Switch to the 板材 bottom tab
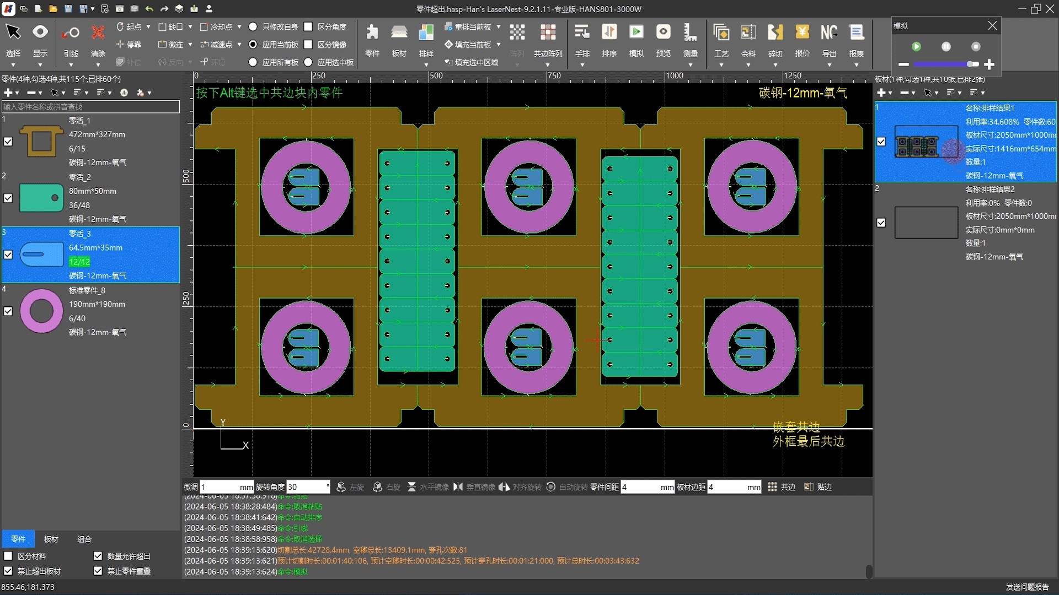 [51, 539]
